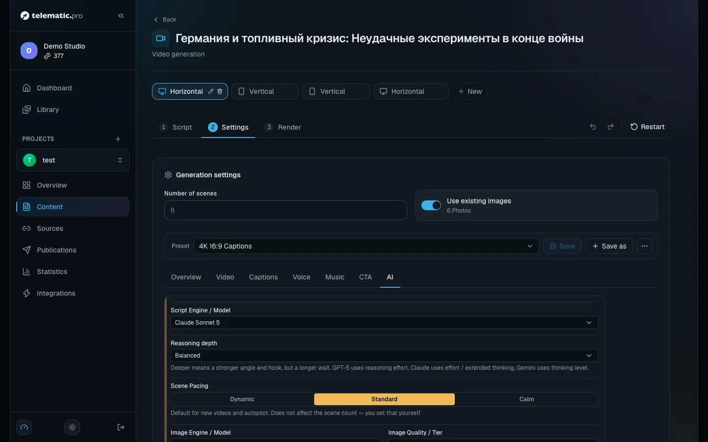Disable Use existing images switch
Image resolution: width=708 pixels, height=442 pixels.
pyautogui.click(x=431, y=205)
